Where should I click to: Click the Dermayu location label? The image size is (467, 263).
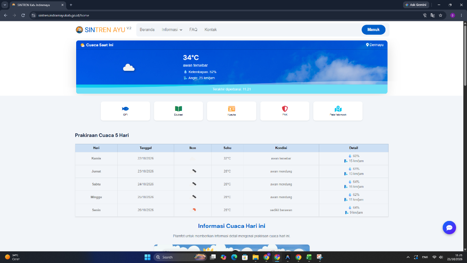point(375,45)
